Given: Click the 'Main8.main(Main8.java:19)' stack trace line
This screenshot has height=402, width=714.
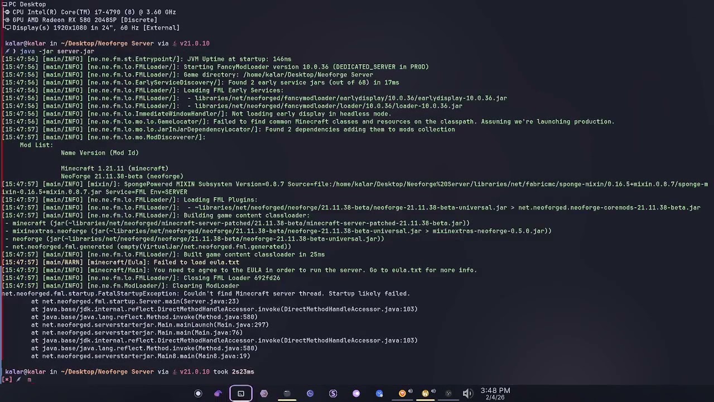Looking at the screenshot, I should (141, 356).
